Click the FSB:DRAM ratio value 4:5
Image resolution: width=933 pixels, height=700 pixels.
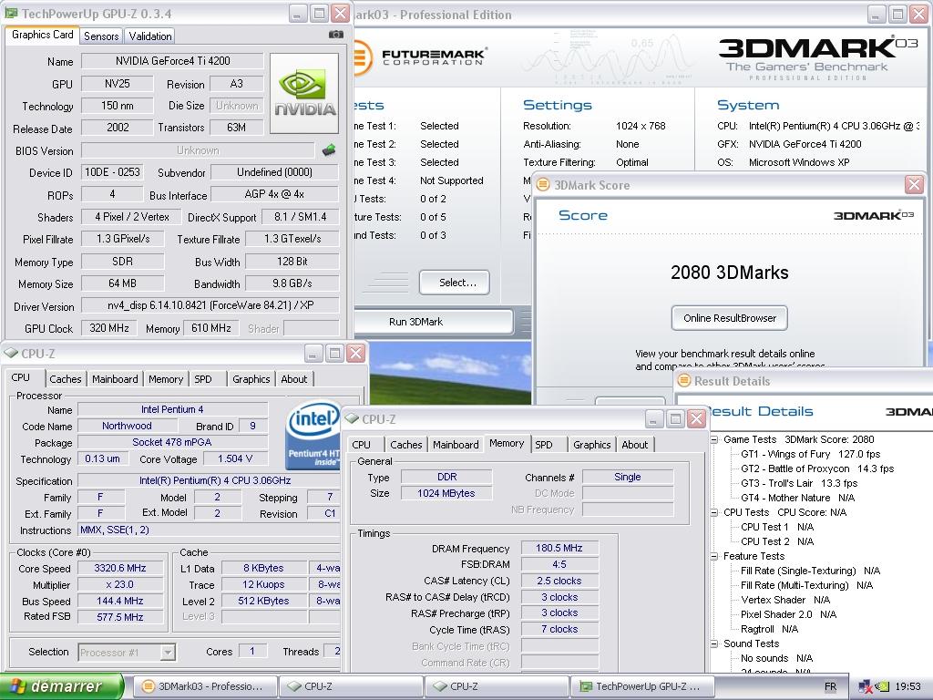coord(559,564)
